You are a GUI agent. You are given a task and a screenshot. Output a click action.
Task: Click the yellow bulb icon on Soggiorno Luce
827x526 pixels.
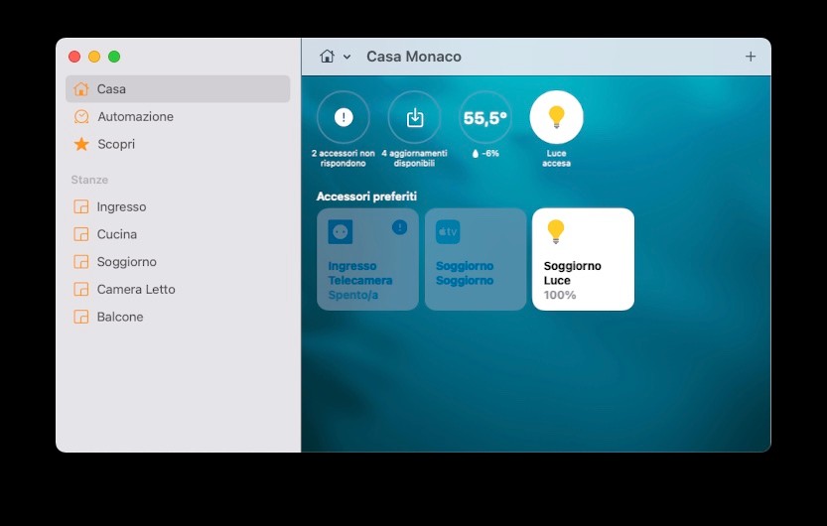click(556, 231)
